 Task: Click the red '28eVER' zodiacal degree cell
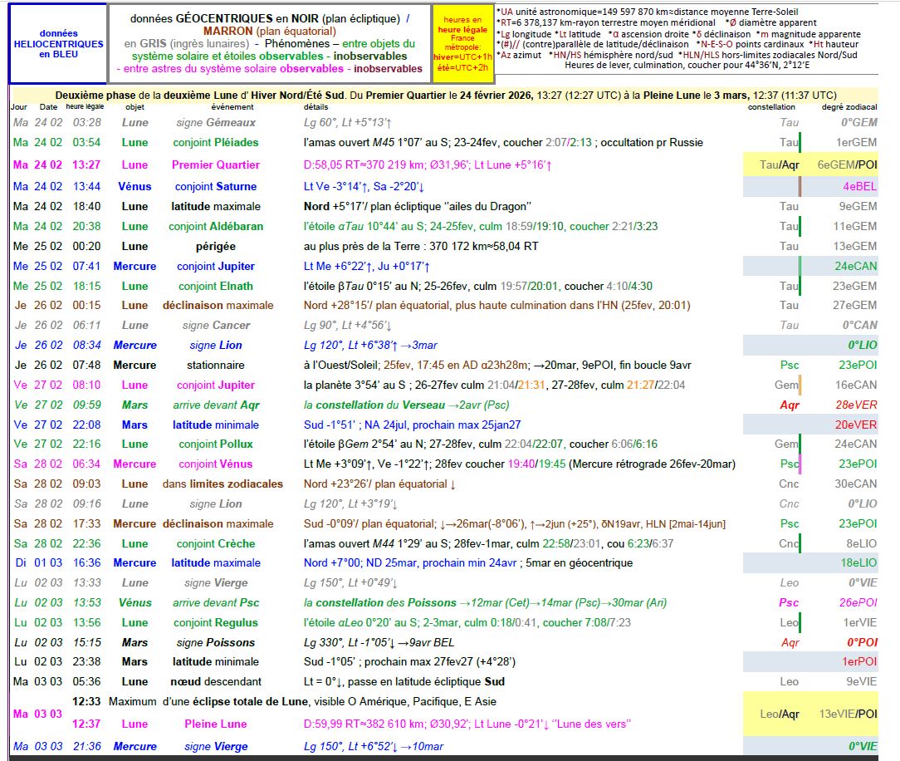pos(855,405)
